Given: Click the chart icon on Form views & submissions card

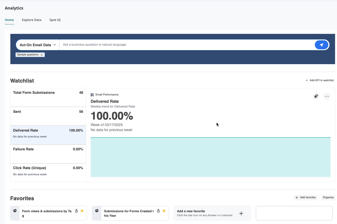Looking at the screenshot, I should 15,211.
